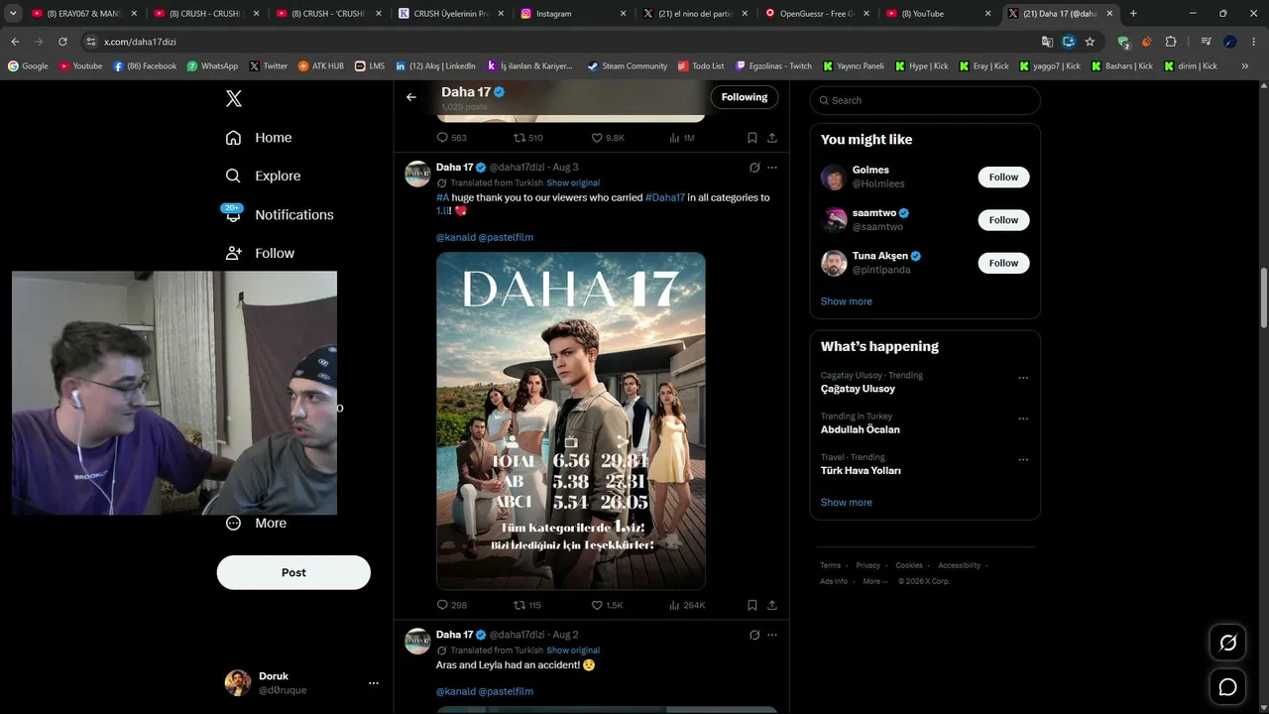This screenshot has height=714, width=1269.
Task: Switch to the OpenGuessr tab
Action: [819, 14]
